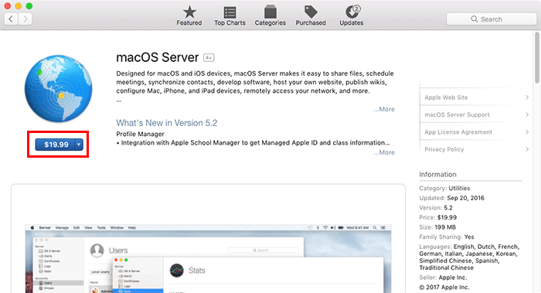The height and width of the screenshot is (293, 541).
Task: Open the Featured star tab
Action: pos(189,16)
